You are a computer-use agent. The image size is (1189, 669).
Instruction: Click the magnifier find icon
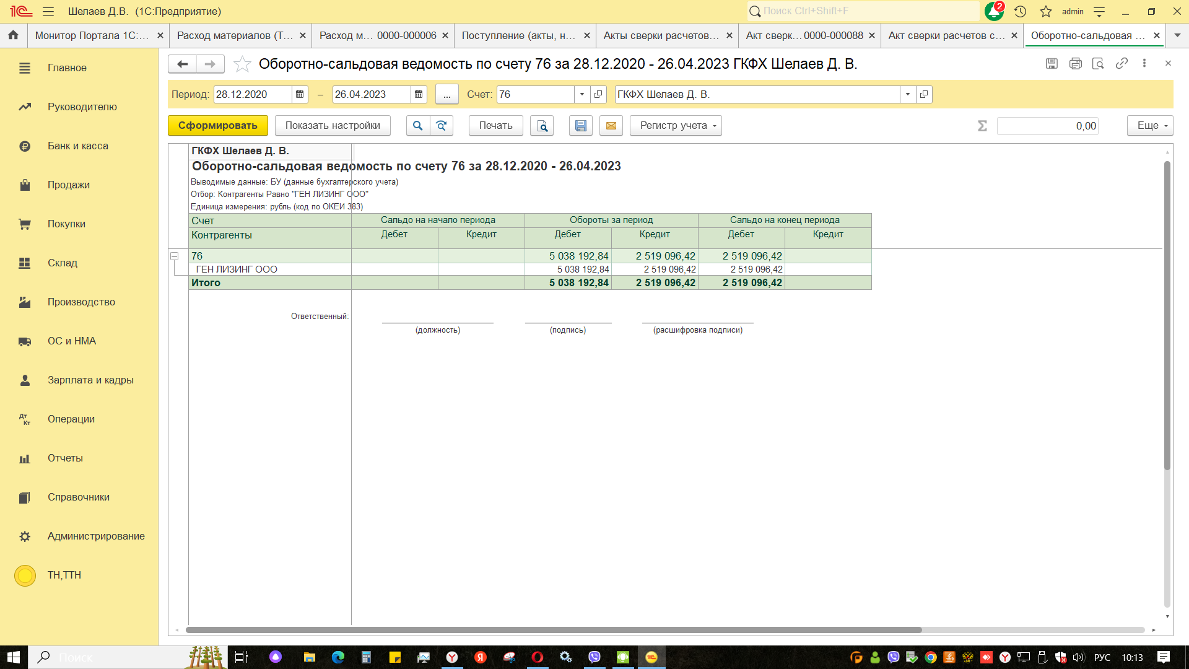(418, 125)
